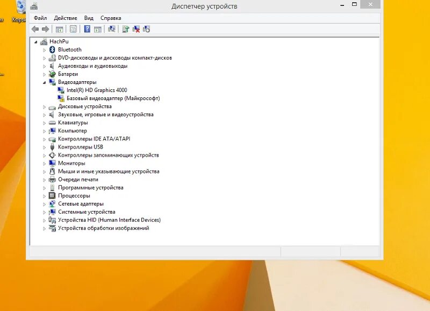
Task: Expand Устройства обработки изображений arrow
Action: 44,228
